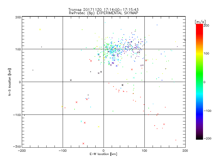
Task: Click the 200 label on the colorbar scale
Action: pyautogui.click(x=206, y=25)
